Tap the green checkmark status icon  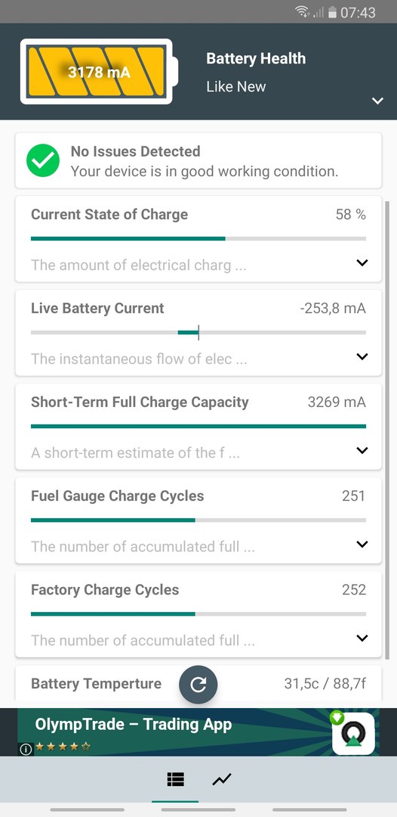tap(43, 160)
